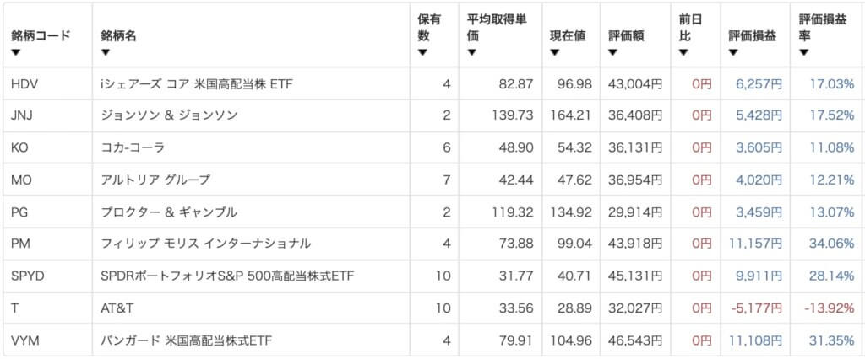The width and height of the screenshot is (865, 359).
Task: Select the コカ-コーラ stock name
Action: (x=133, y=147)
